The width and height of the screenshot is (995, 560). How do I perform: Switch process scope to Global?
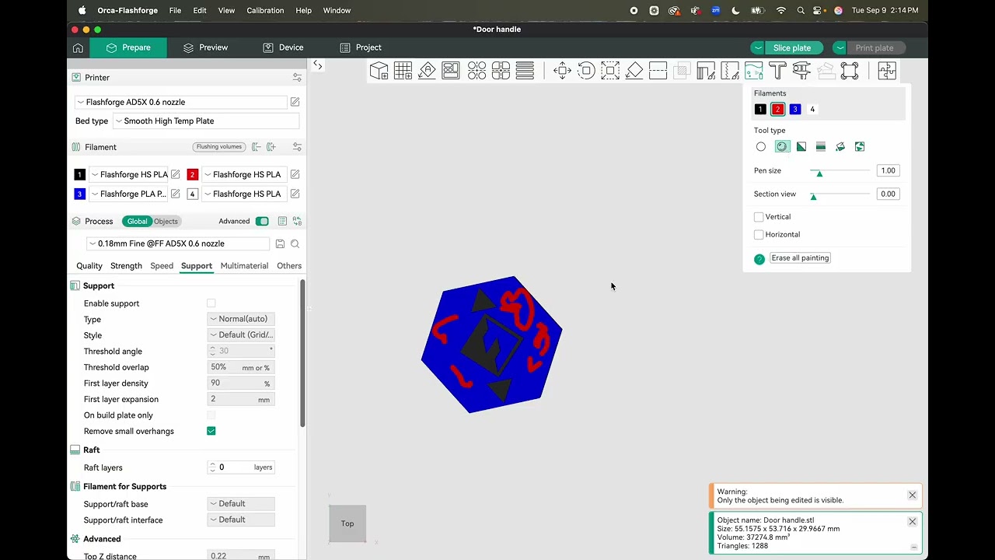coord(137,222)
